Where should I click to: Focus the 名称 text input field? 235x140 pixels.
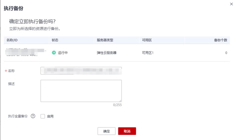click(x=81, y=71)
